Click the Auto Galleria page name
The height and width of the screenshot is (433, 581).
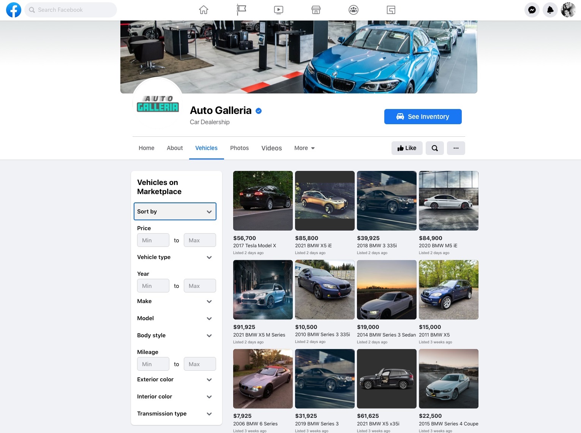tap(221, 111)
